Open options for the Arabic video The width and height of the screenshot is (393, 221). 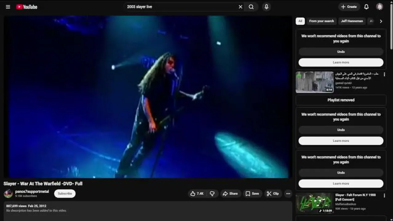(x=384, y=75)
